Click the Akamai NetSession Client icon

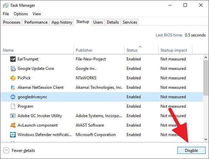[x=13, y=87]
